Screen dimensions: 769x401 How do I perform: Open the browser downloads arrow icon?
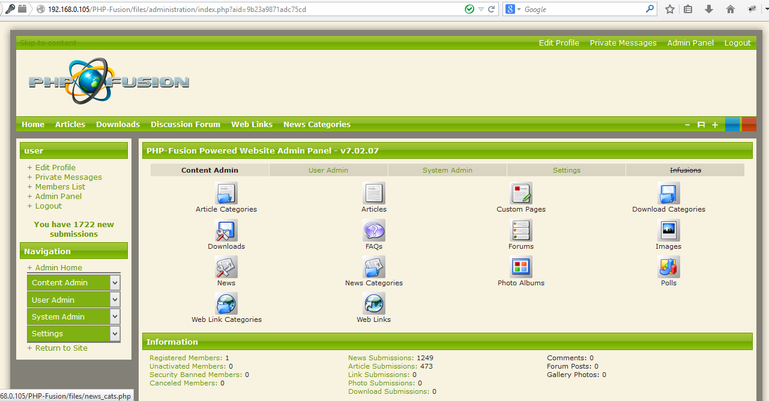[x=709, y=9]
